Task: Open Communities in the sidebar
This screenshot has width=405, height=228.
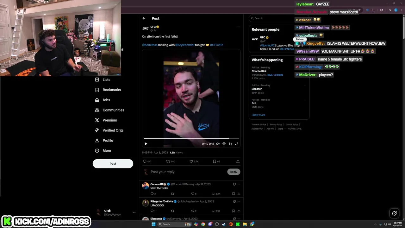Action: pyautogui.click(x=109, y=110)
